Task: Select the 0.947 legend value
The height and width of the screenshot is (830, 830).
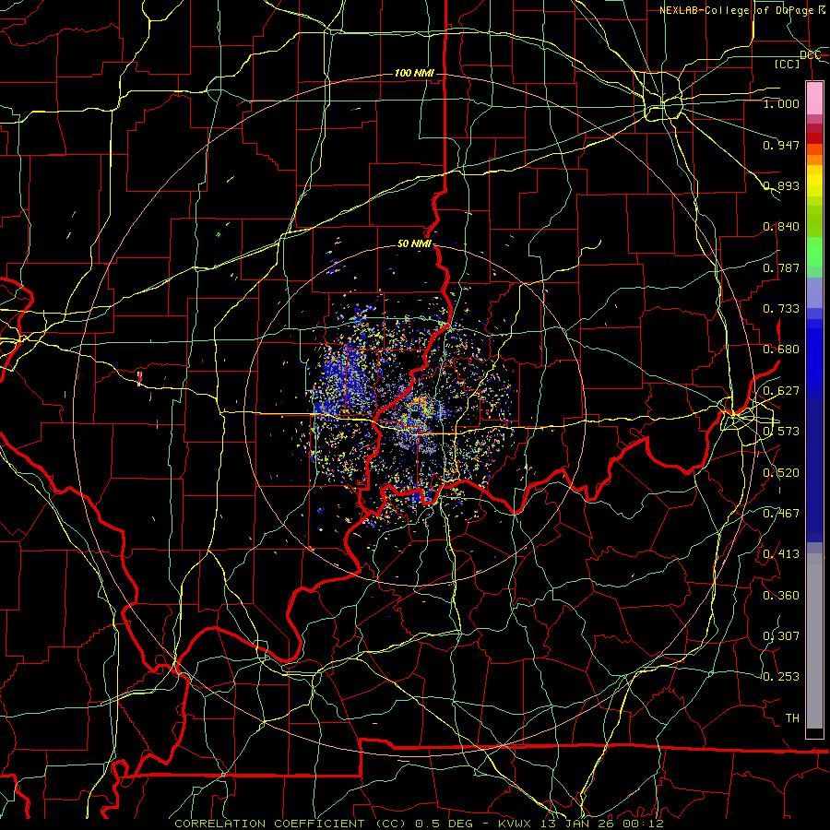Action: [781, 145]
